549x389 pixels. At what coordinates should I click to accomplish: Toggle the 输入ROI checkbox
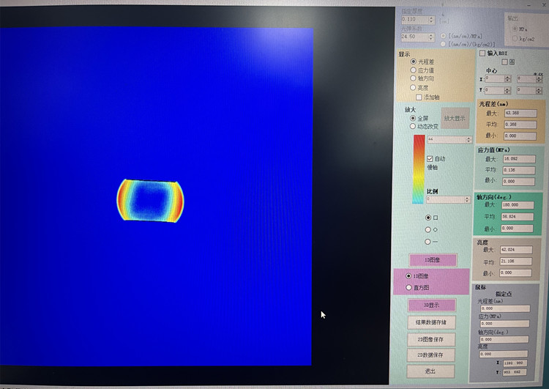482,53
